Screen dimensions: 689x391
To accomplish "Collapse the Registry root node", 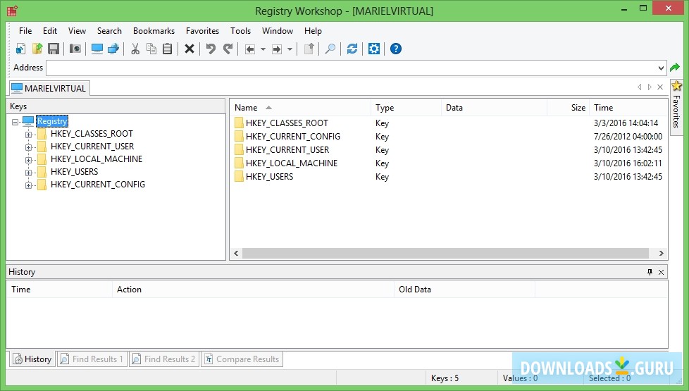I will (15, 122).
